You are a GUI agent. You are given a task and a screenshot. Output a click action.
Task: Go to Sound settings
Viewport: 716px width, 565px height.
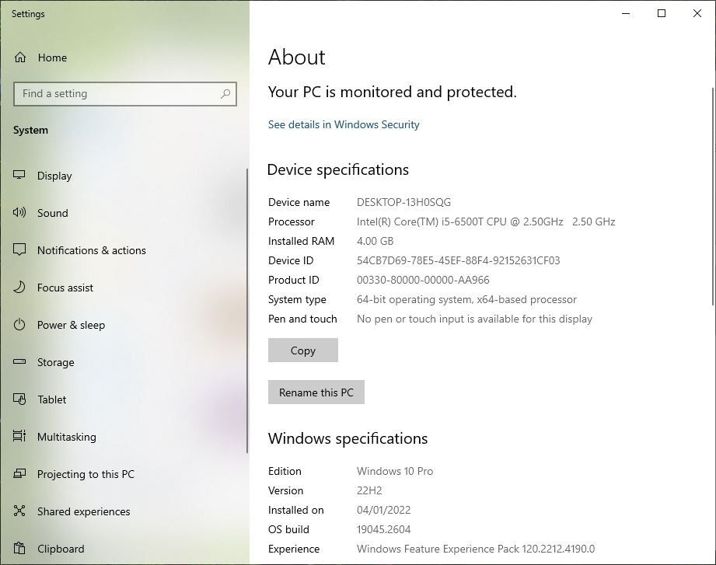click(124, 213)
